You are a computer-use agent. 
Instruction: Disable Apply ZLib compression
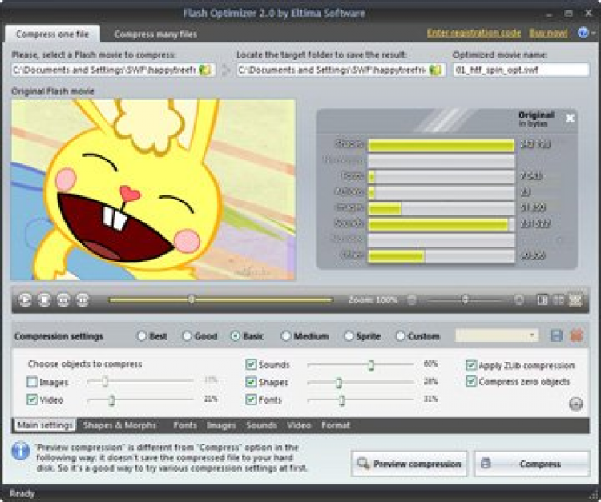(471, 365)
